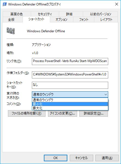This screenshot has height=164, width=121.
Task: Click the アプリケーション type value
Action: coord(41,45)
